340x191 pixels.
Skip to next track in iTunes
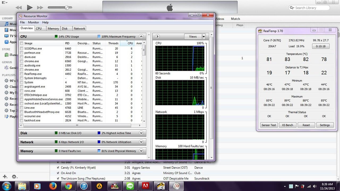pyautogui.click(x=40, y=8)
